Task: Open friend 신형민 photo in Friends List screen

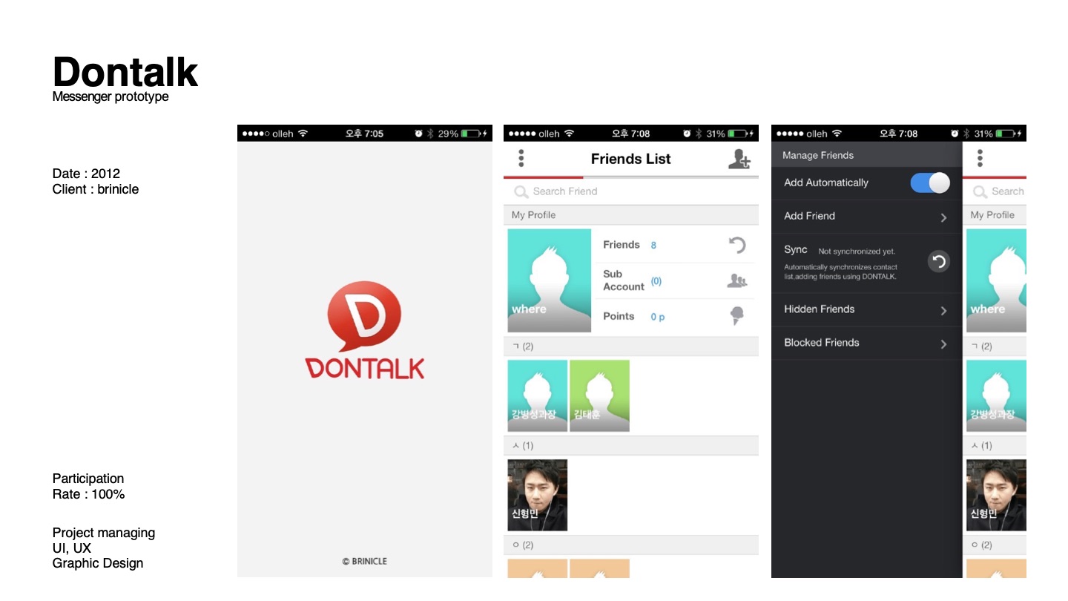Action: click(x=538, y=495)
